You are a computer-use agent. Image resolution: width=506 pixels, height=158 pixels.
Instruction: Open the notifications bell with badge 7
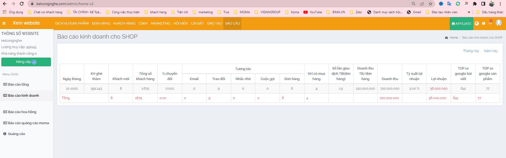coord(490,23)
